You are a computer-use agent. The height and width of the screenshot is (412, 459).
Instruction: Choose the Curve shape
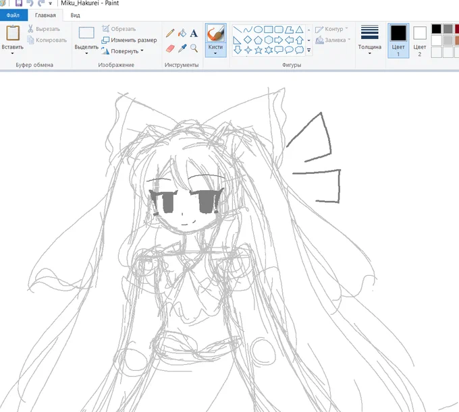point(248,30)
